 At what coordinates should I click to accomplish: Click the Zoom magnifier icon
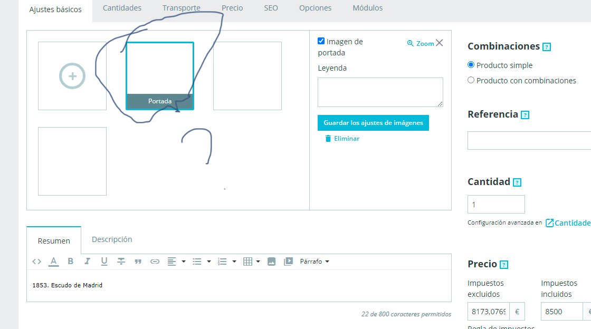pos(411,43)
